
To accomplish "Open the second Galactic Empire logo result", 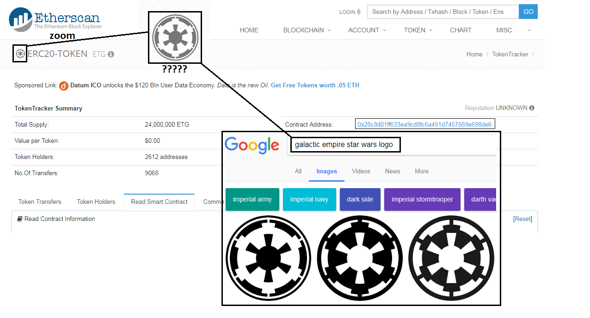I will click(x=360, y=257).
